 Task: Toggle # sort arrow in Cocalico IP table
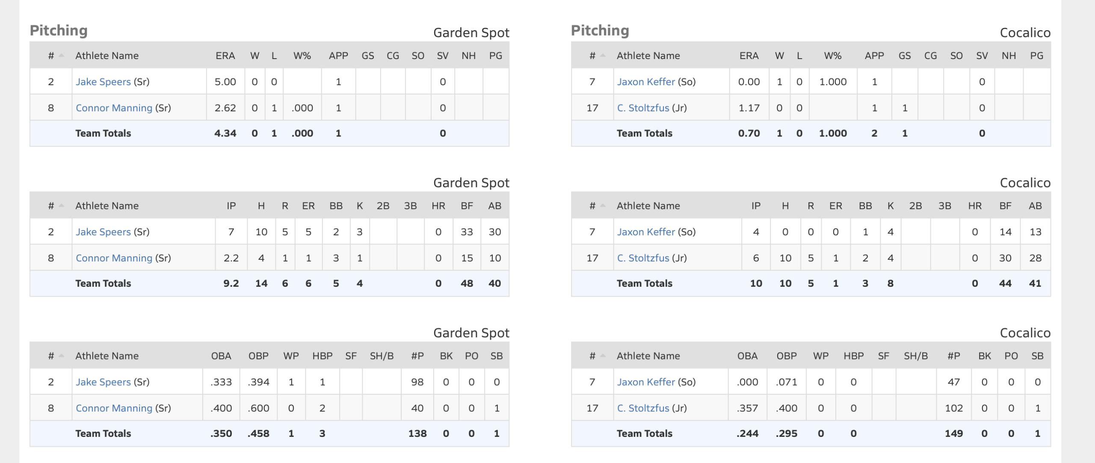603,206
